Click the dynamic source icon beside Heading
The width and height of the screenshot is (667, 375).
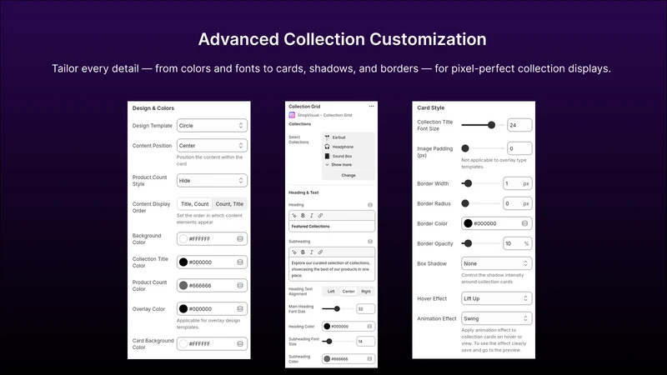click(370, 205)
